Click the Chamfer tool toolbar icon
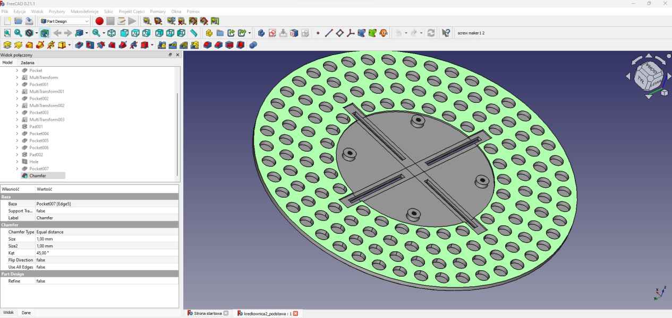Image resolution: width=672 pixels, height=318 pixels. (218, 45)
